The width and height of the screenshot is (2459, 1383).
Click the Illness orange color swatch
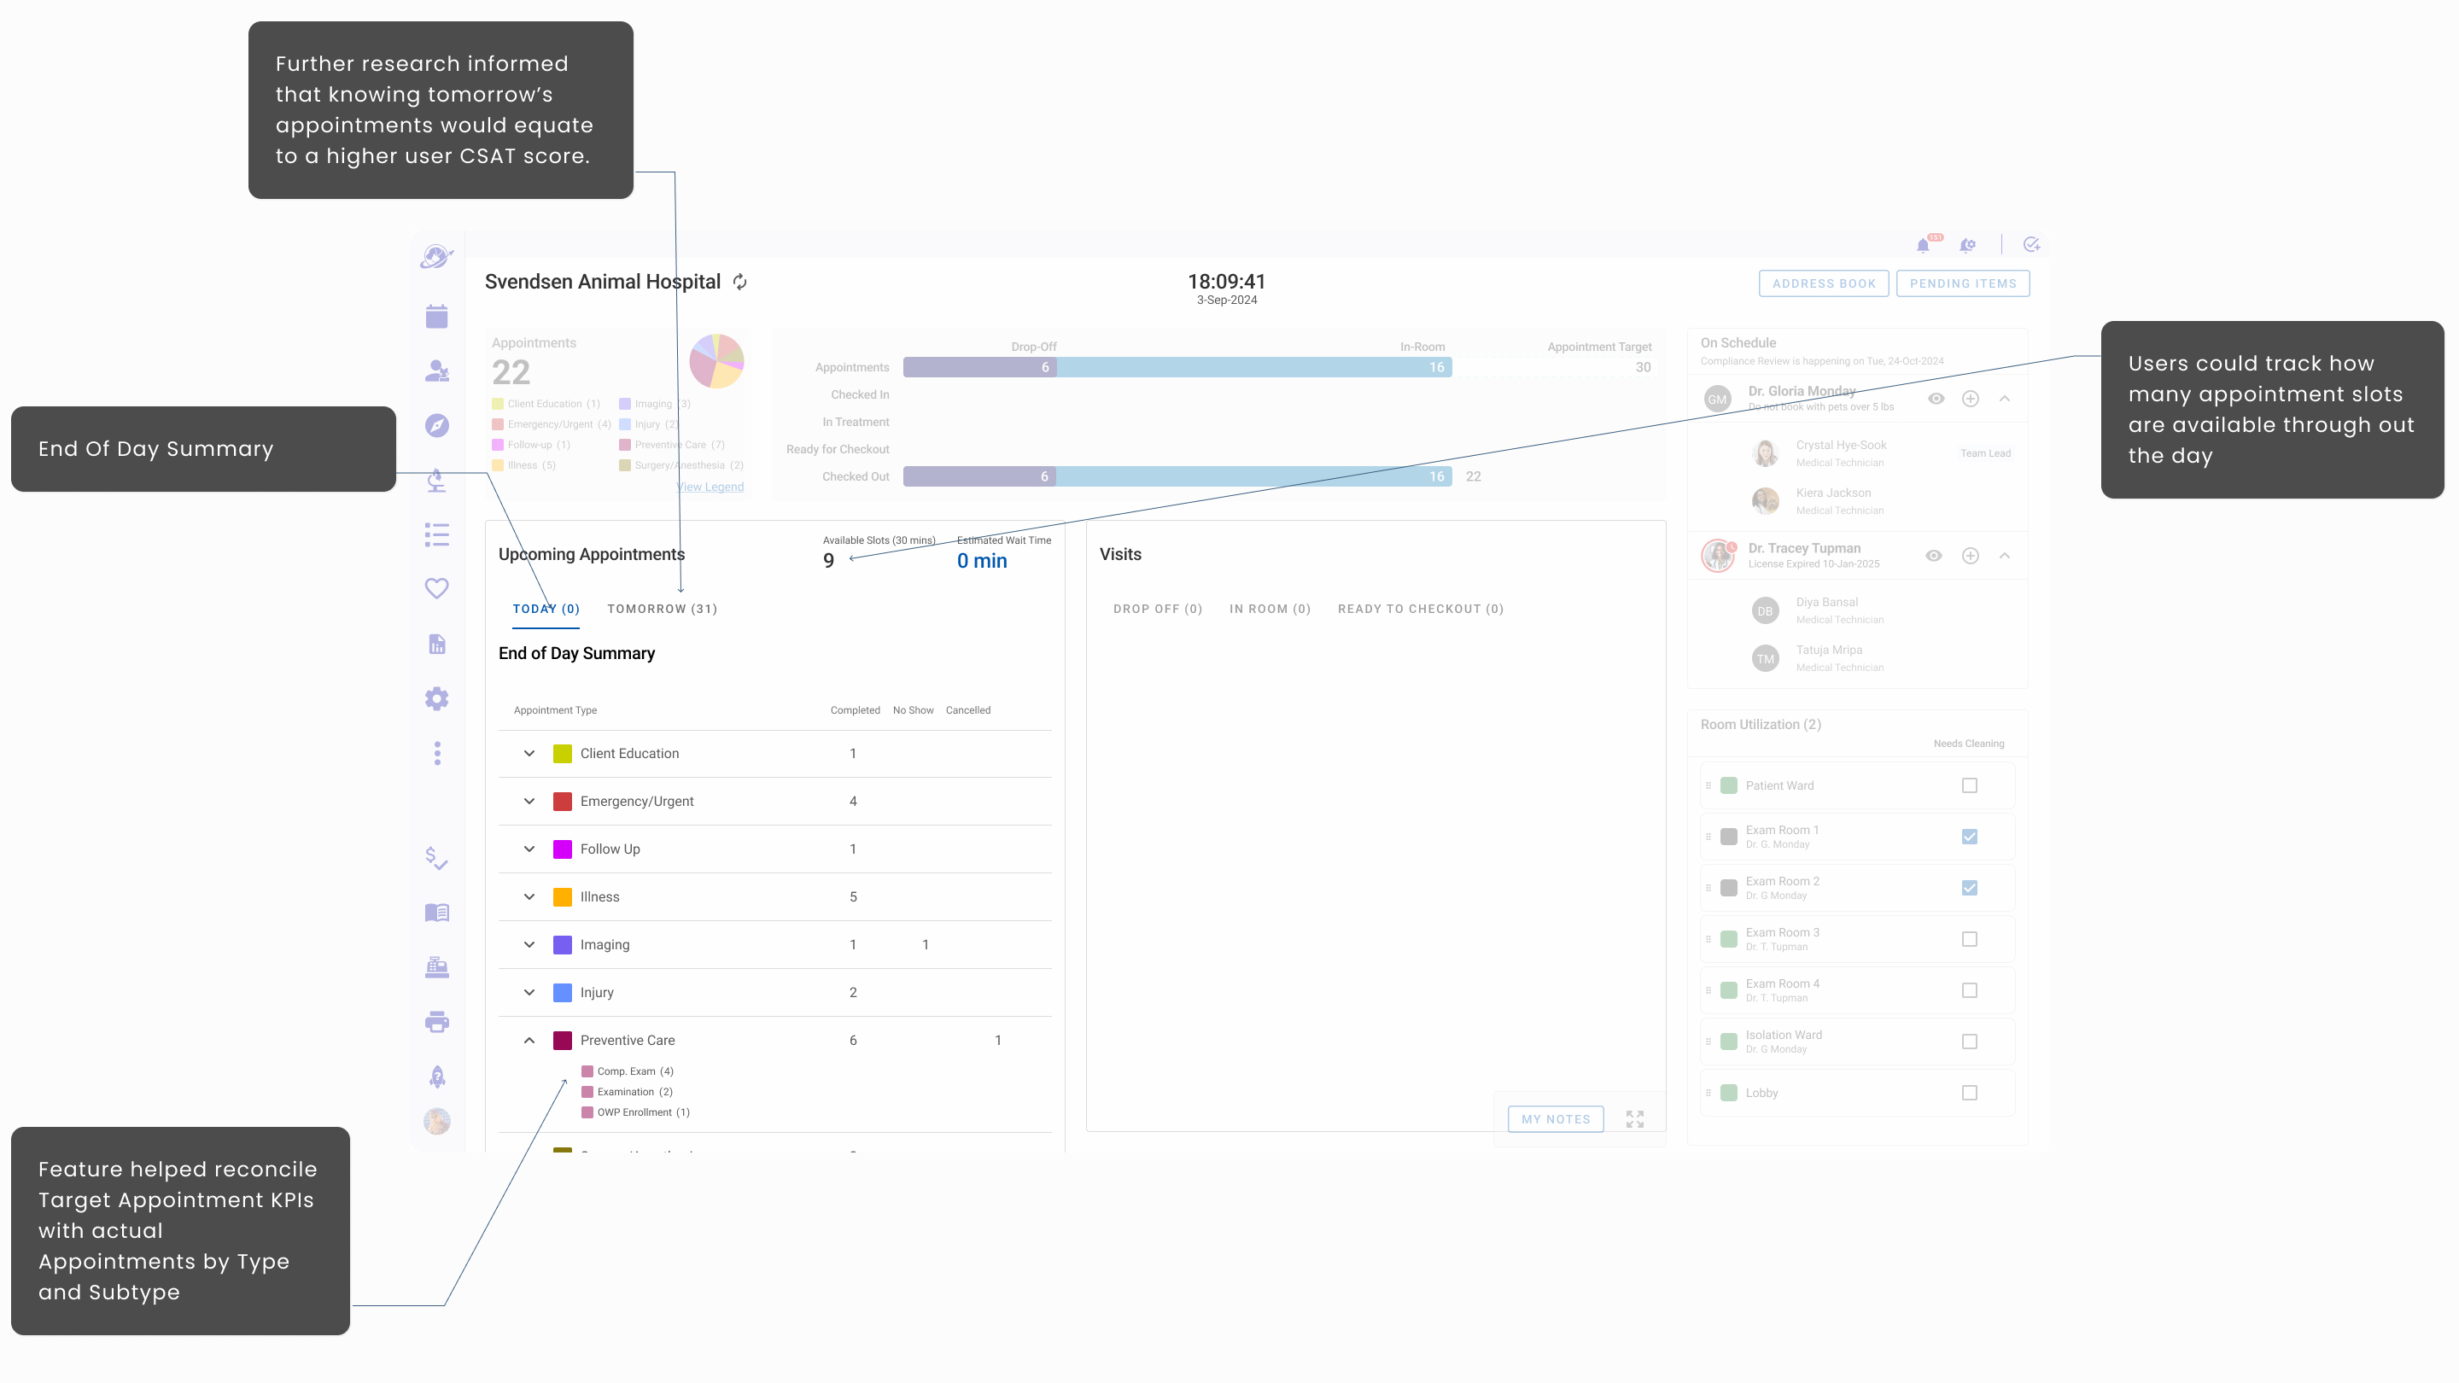(563, 897)
